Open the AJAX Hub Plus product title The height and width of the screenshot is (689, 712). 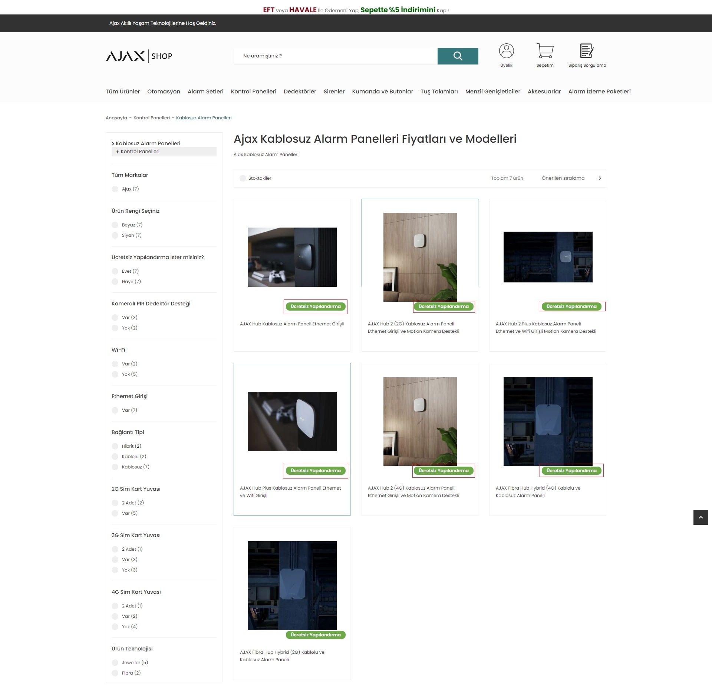click(x=290, y=492)
